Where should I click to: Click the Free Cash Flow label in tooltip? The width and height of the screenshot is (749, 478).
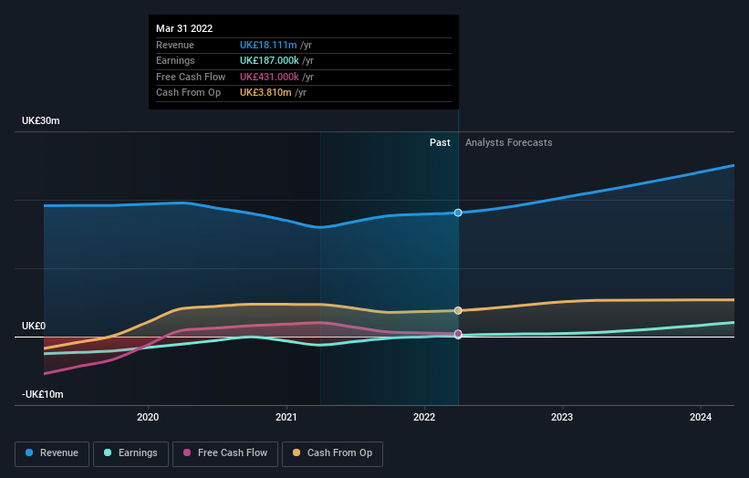point(191,77)
